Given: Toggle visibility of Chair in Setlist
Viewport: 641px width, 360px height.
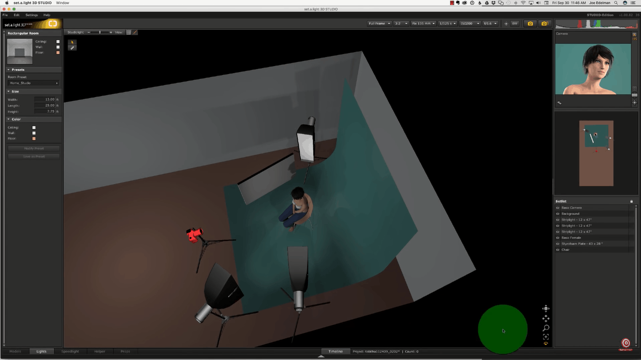Looking at the screenshot, I should pyautogui.click(x=558, y=250).
